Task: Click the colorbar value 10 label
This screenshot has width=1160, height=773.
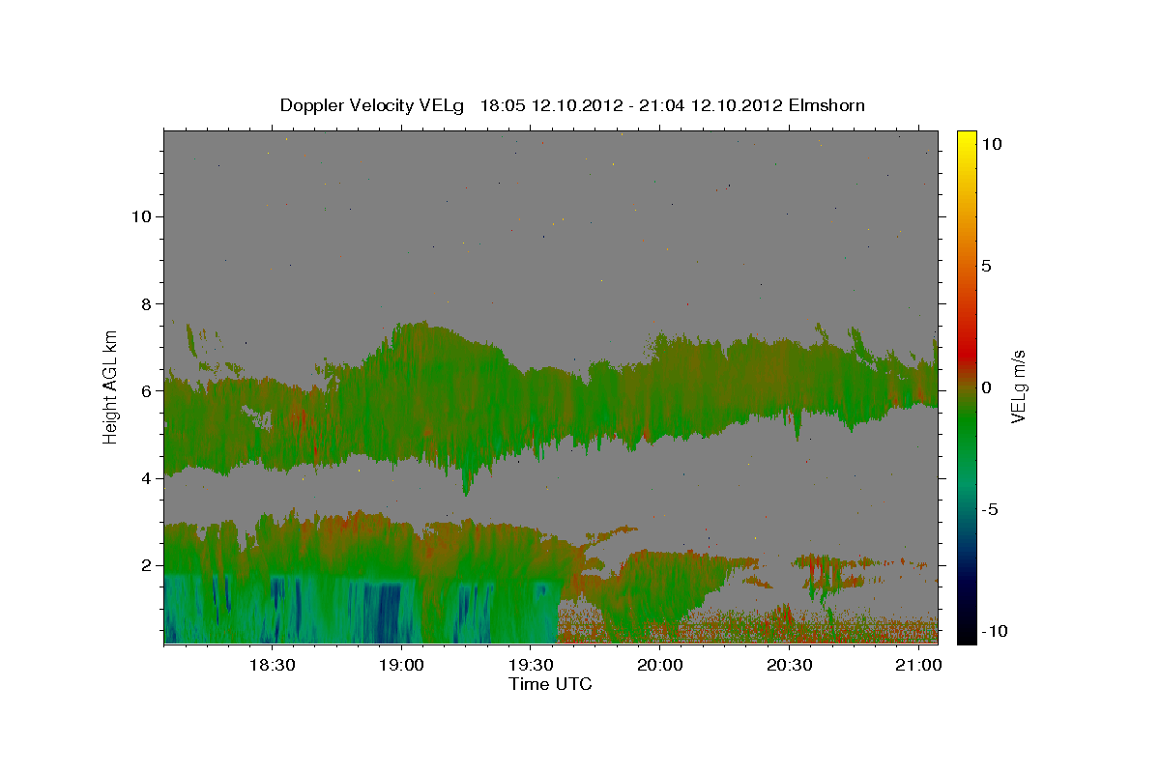Action: (x=991, y=143)
